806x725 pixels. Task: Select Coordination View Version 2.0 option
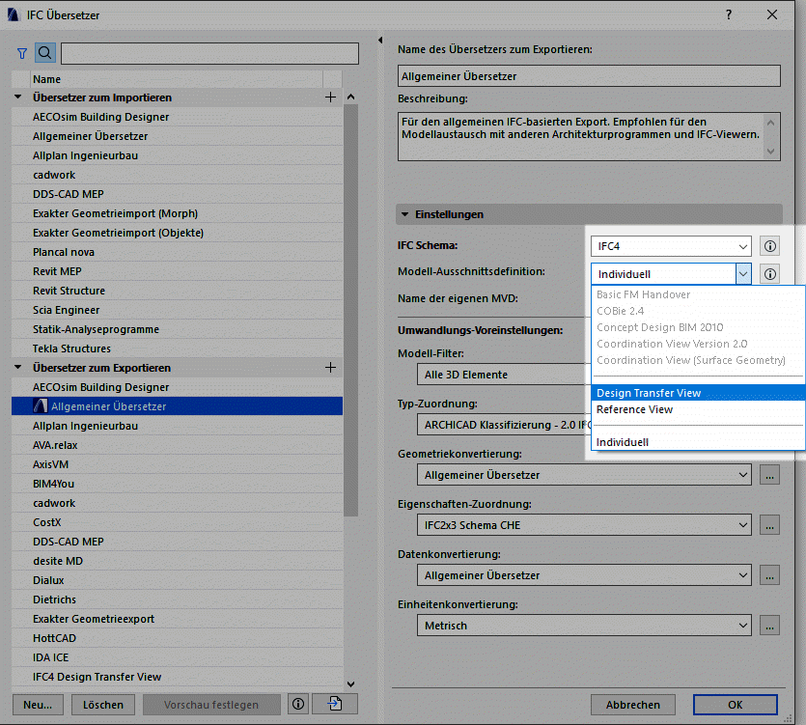(x=698, y=344)
